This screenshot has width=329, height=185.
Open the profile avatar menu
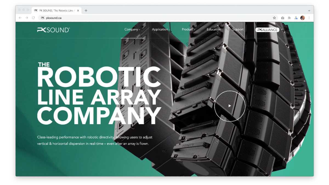click(x=302, y=18)
